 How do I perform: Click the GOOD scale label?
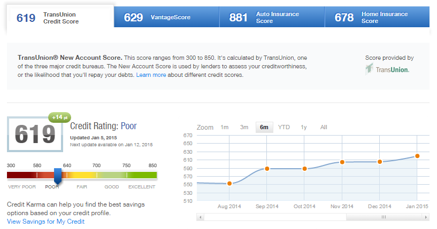pos(112,187)
